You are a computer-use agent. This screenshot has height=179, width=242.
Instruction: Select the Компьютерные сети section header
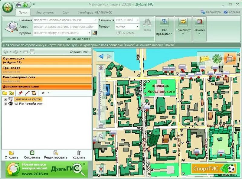click(47, 79)
